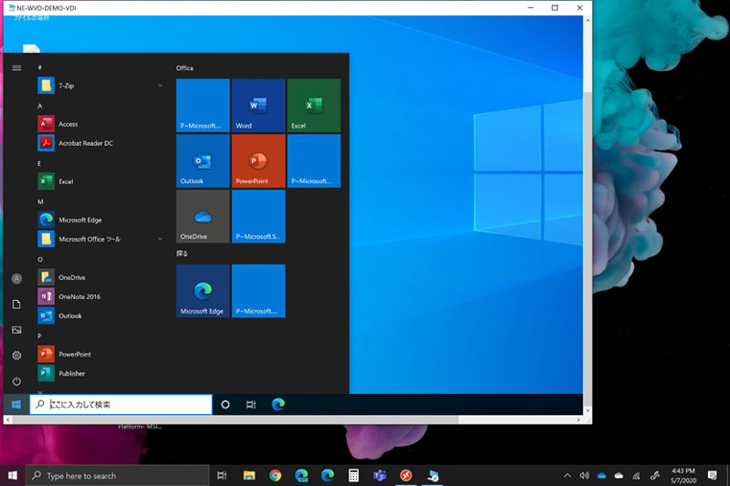Open Settings gear in Start sidebar
This screenshot has height=486, width=730.
[x=16, y=356]
